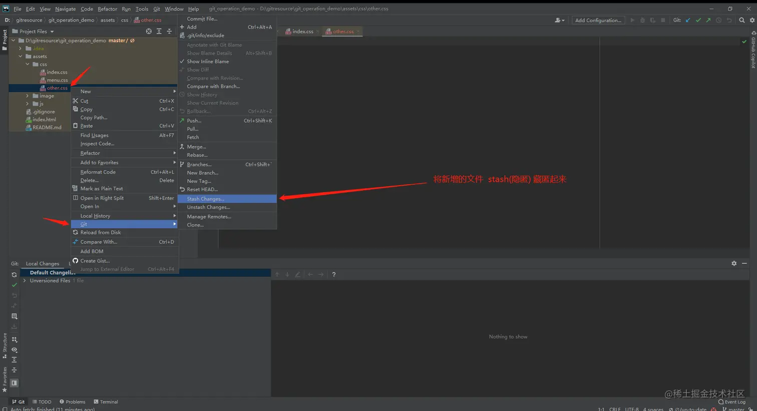Click the Add Configuration... button
This screenshot has width=757, height=411.
coord(598,20)
